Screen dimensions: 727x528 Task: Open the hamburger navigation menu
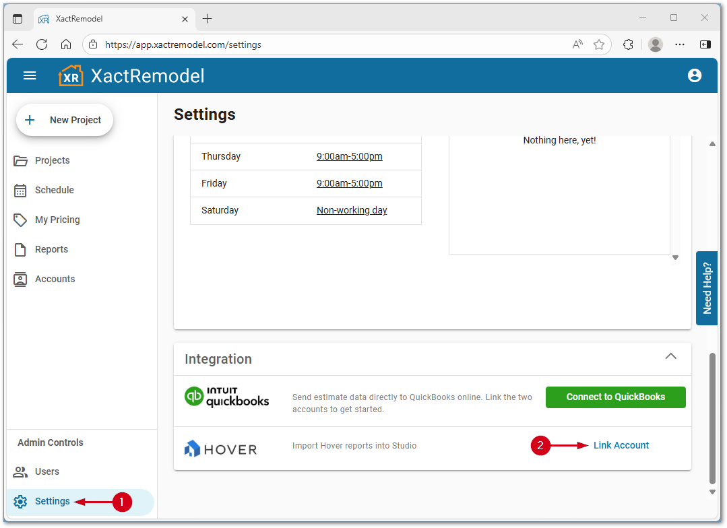[30, 75]
